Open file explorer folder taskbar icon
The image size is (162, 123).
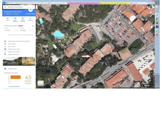(x=157, y=7)
